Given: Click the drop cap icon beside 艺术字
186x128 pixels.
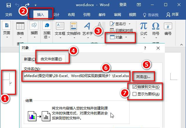Looking at the screenshot, I should coord(101,25).
